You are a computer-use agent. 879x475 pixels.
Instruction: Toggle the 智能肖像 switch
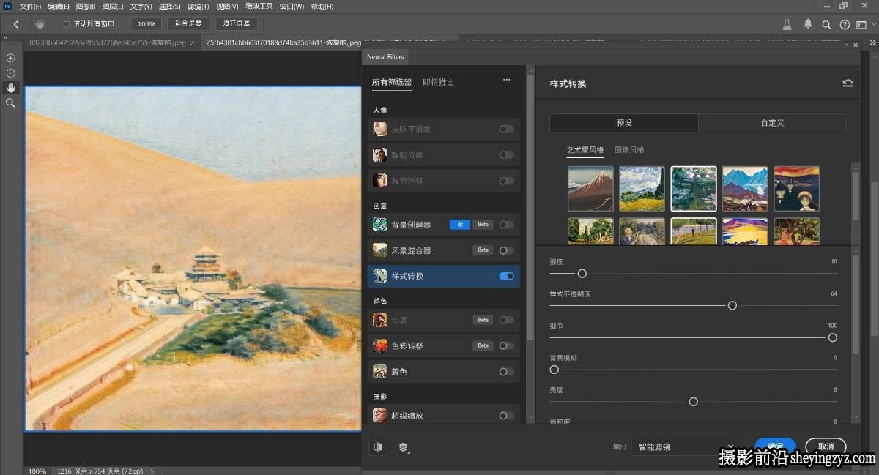click(506, 154)
